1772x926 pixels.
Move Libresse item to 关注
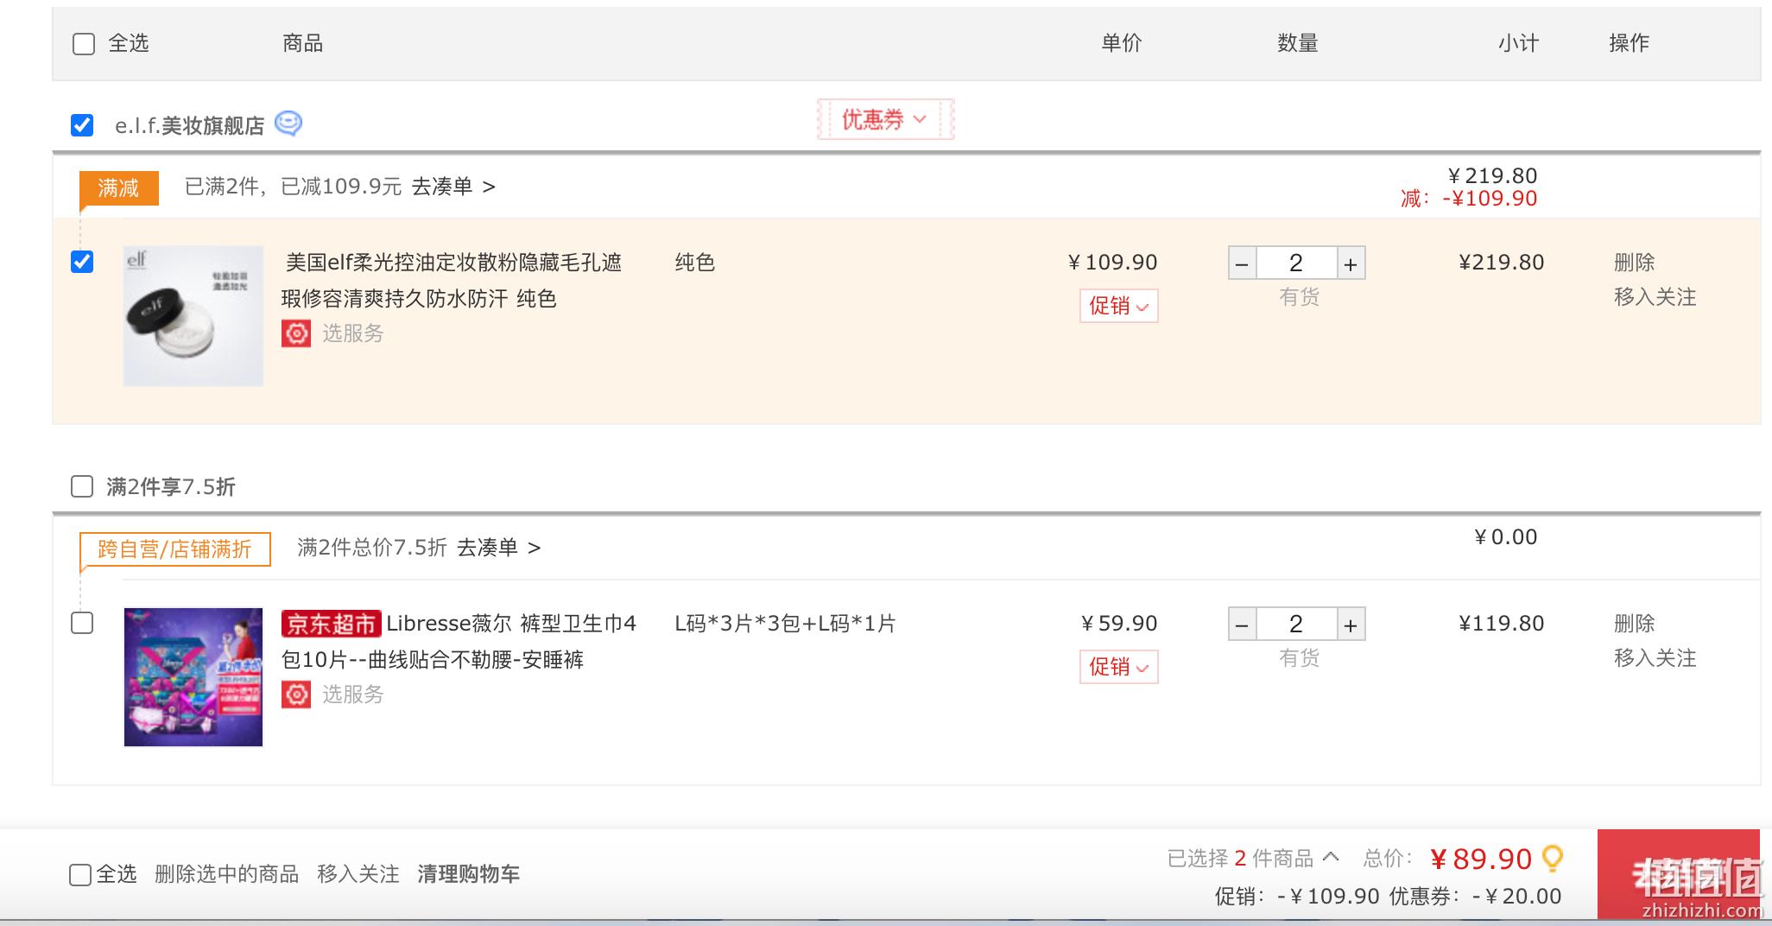1655,658
